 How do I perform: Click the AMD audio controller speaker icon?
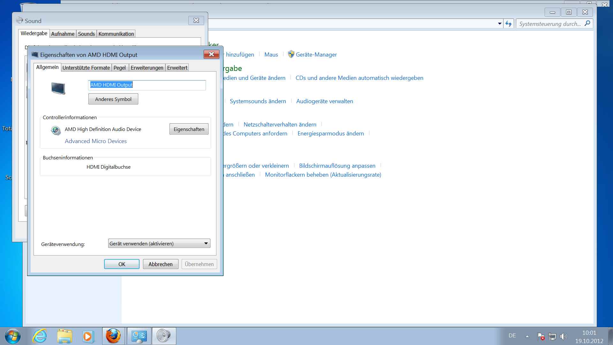(56, 130)
